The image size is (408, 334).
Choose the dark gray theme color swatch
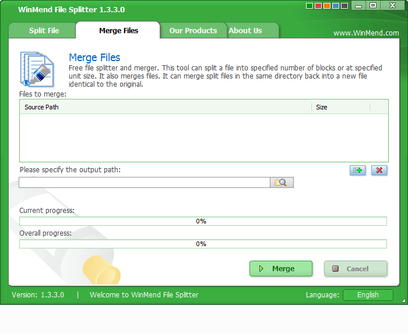click(x=344, y=6)
